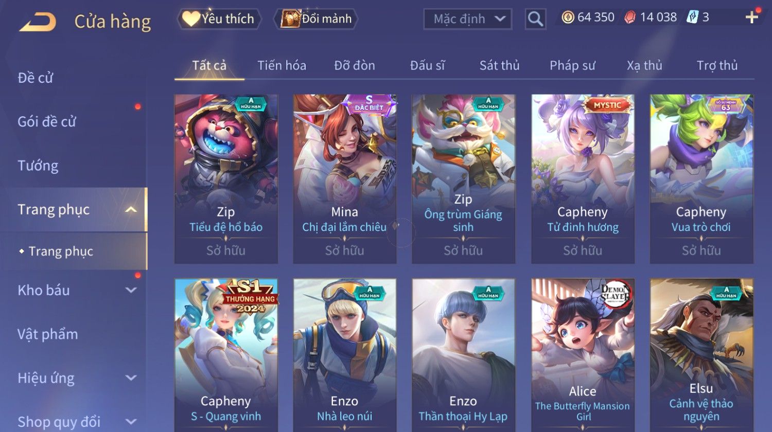The width and height of the screenshot is (772, 432).
Task: Click the plus icon to add currency
Action: 751,17
